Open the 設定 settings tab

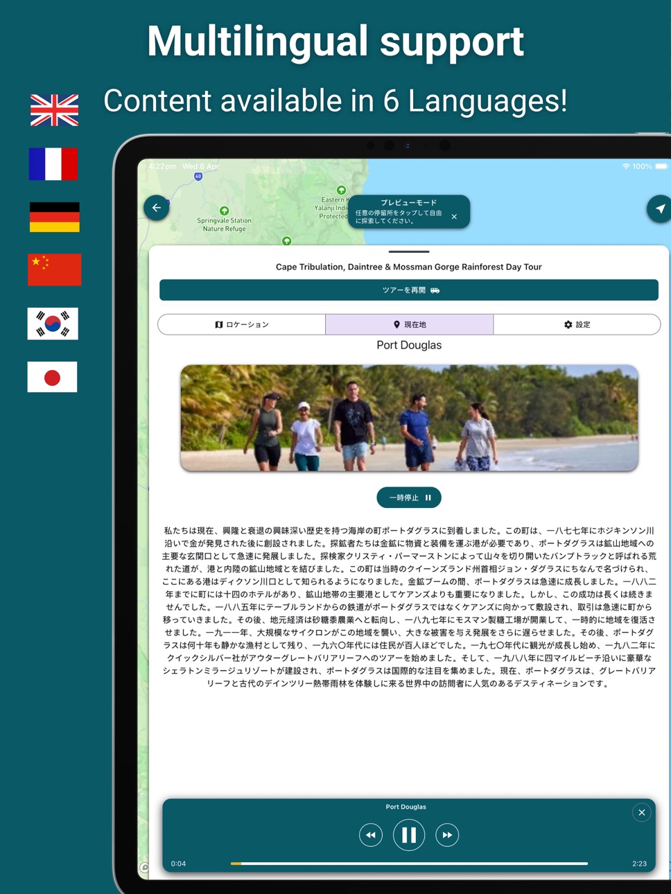[x=577, y=324]
